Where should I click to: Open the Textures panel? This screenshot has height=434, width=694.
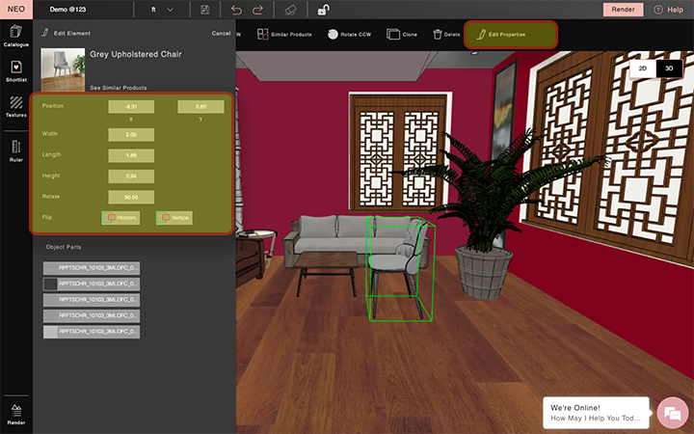[x=16, y=107]
